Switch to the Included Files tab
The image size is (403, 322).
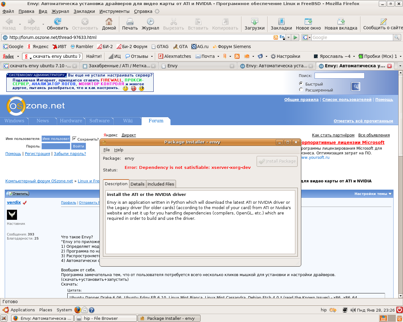coord(161,184)
